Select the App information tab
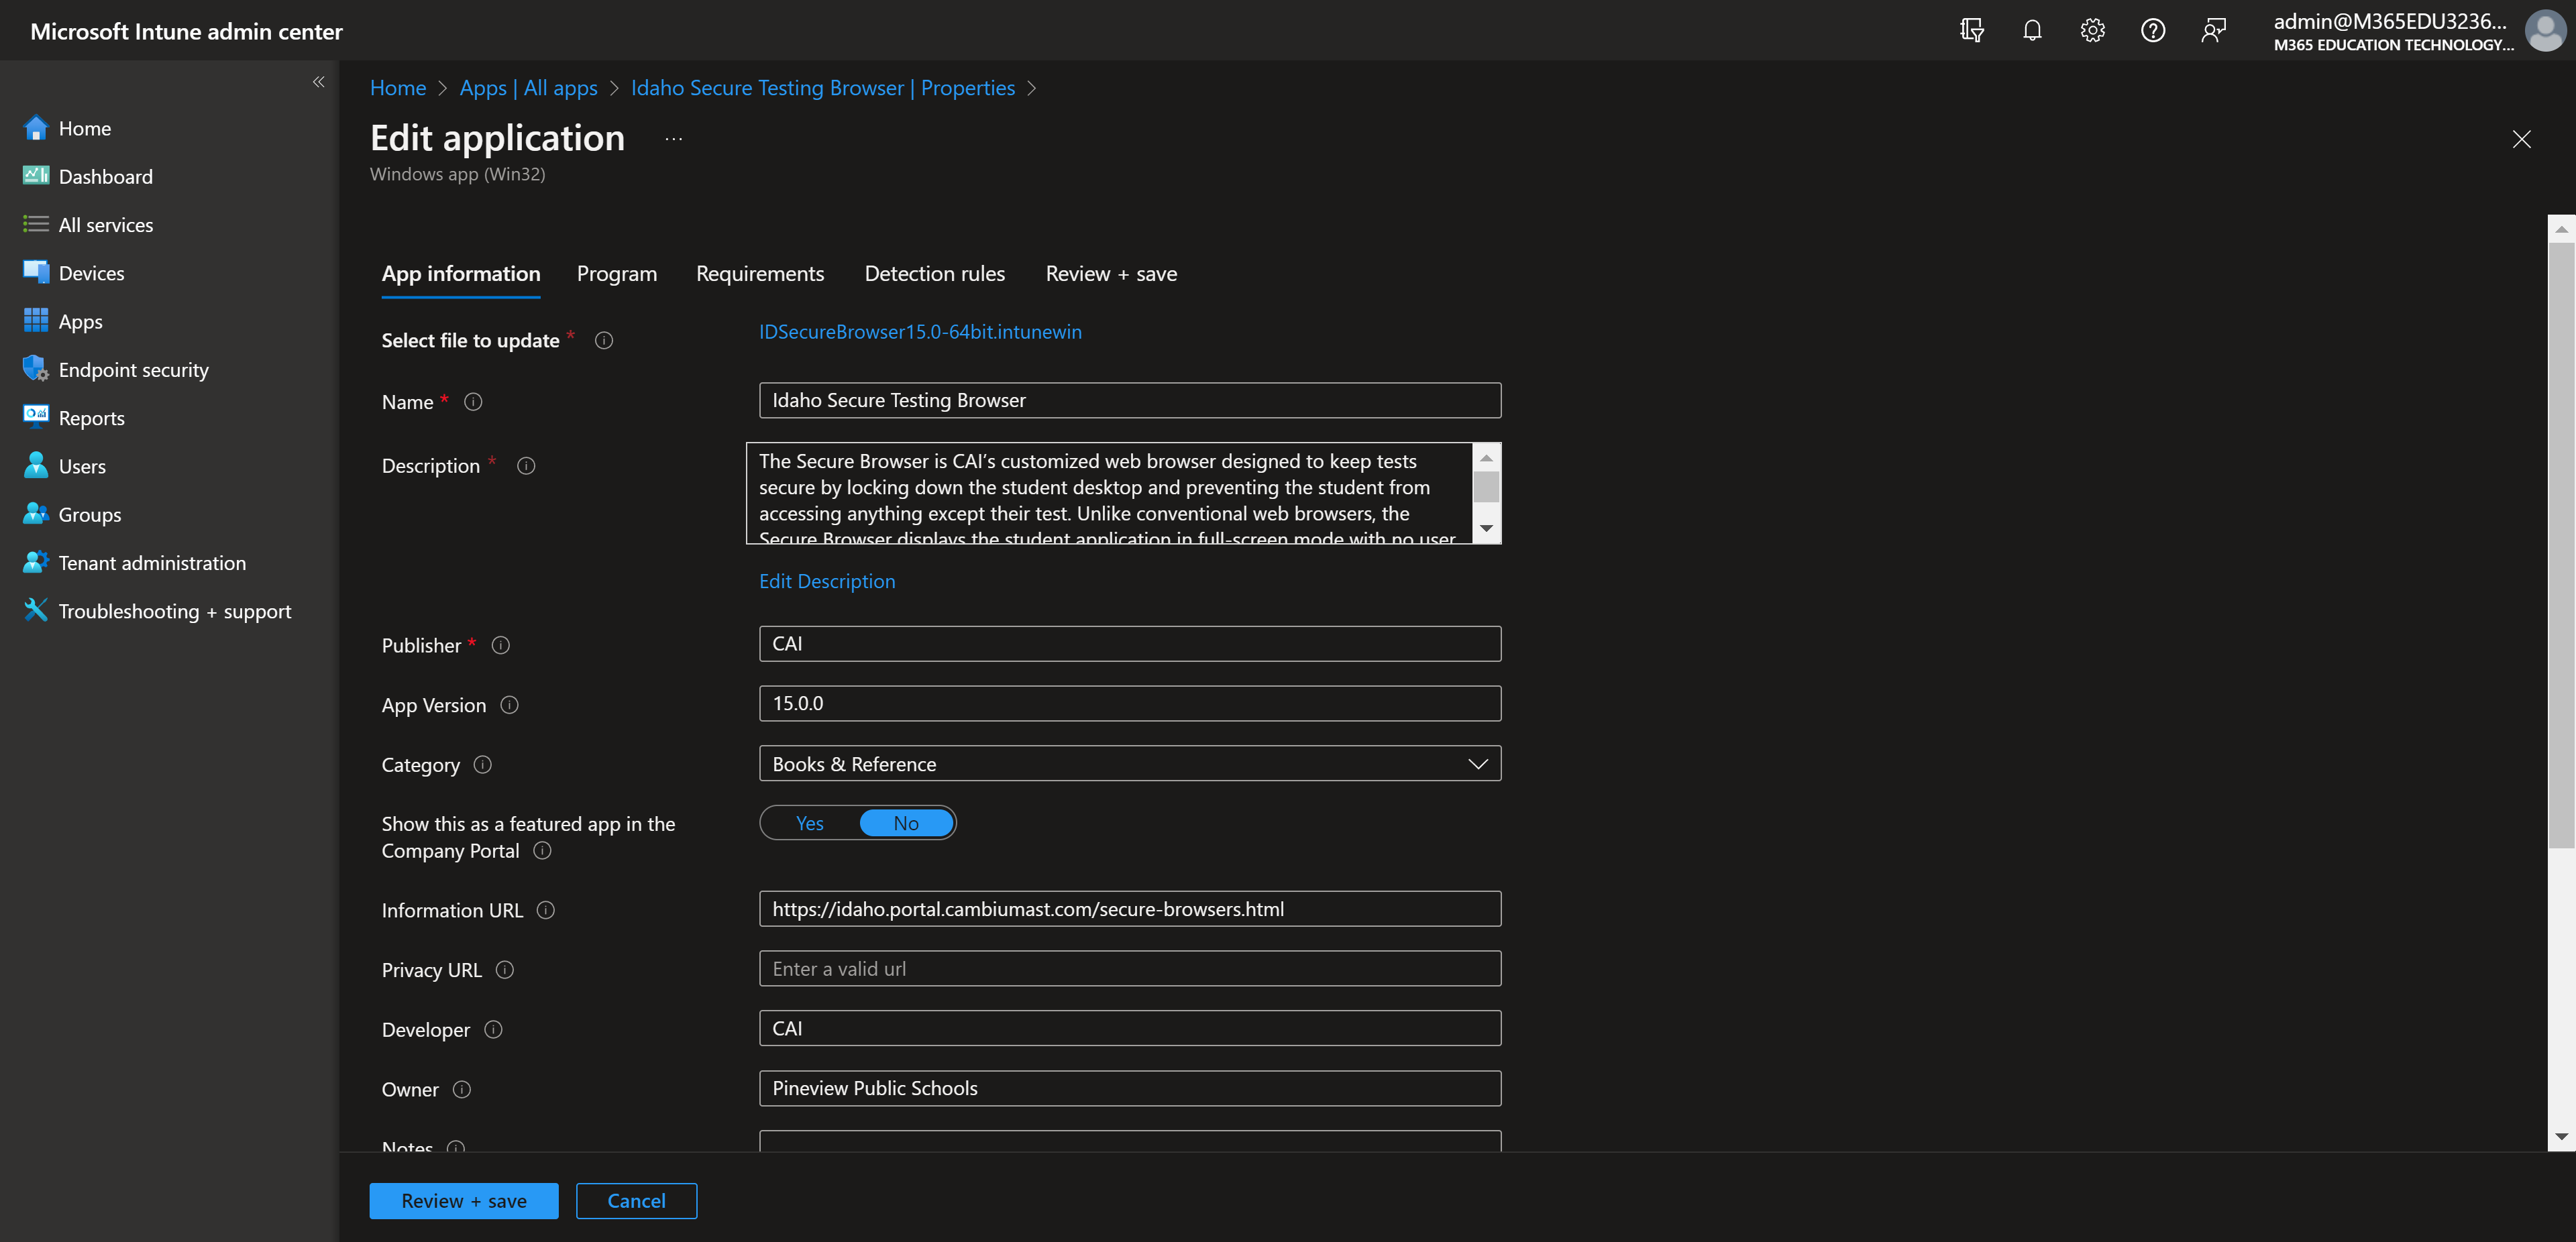 460,274
